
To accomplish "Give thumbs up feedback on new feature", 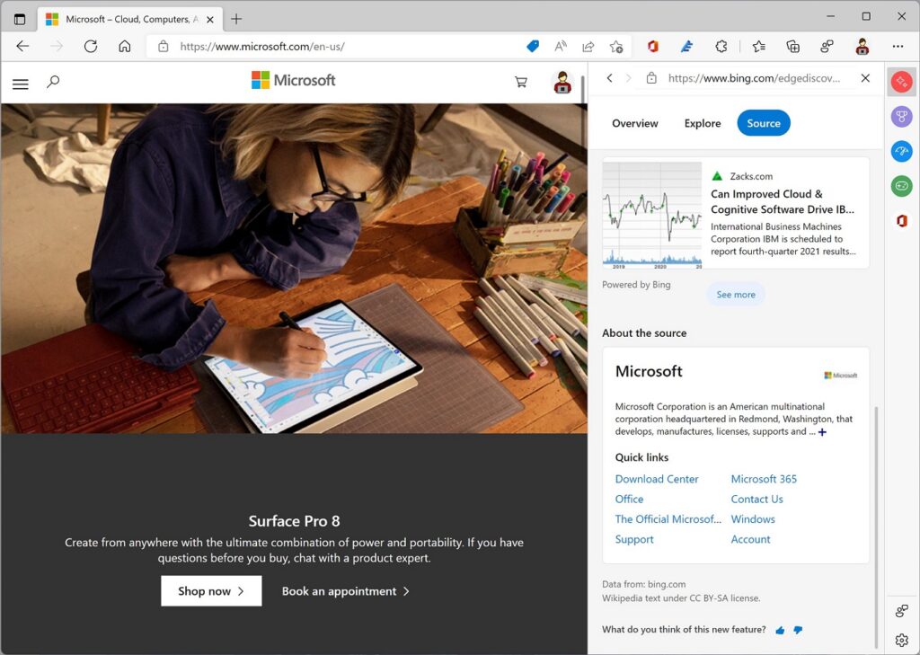I will [779, 630].
